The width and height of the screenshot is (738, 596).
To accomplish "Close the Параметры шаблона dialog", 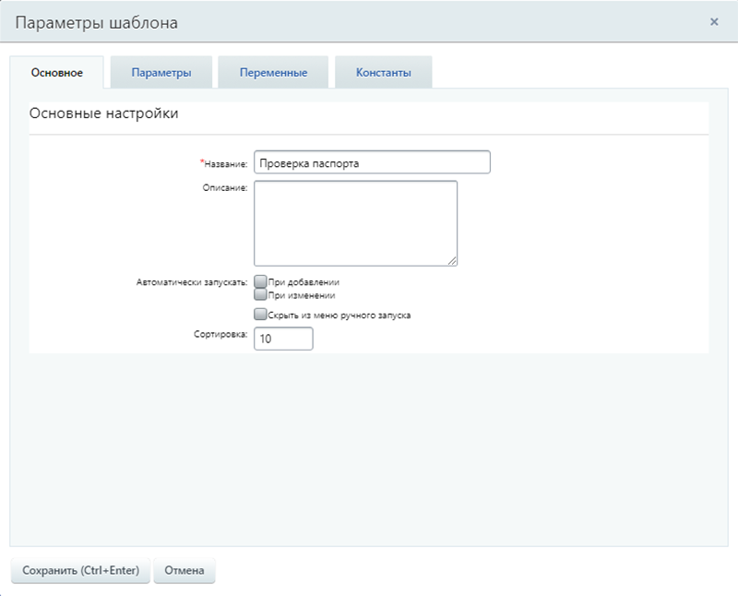I will [714, 21].
